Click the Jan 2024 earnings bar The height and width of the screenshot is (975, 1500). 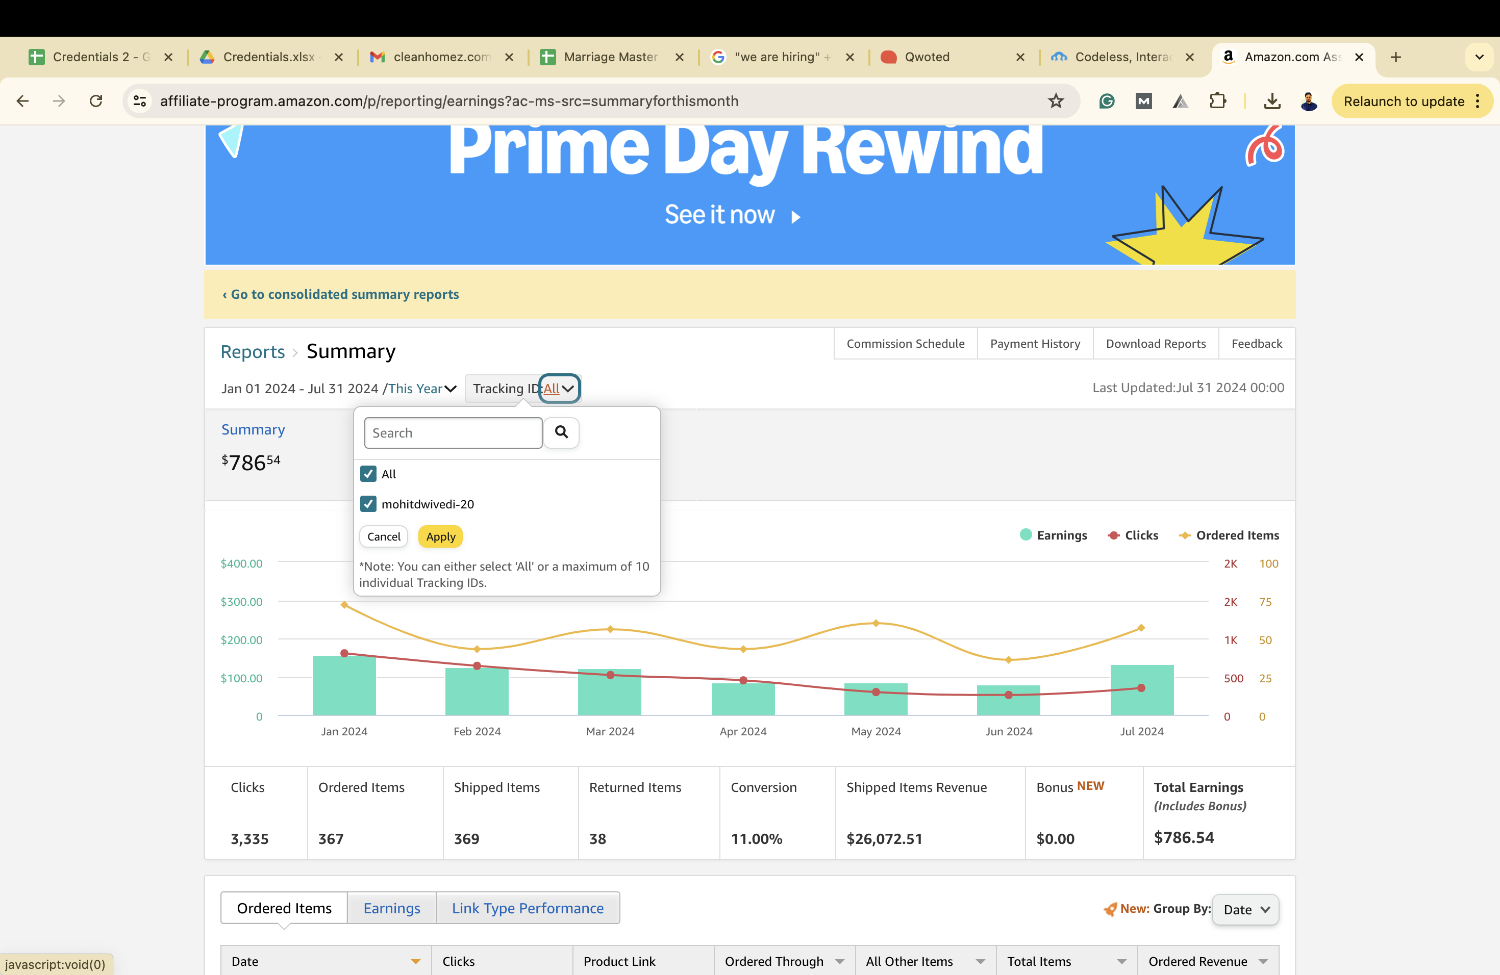(344, 685)
